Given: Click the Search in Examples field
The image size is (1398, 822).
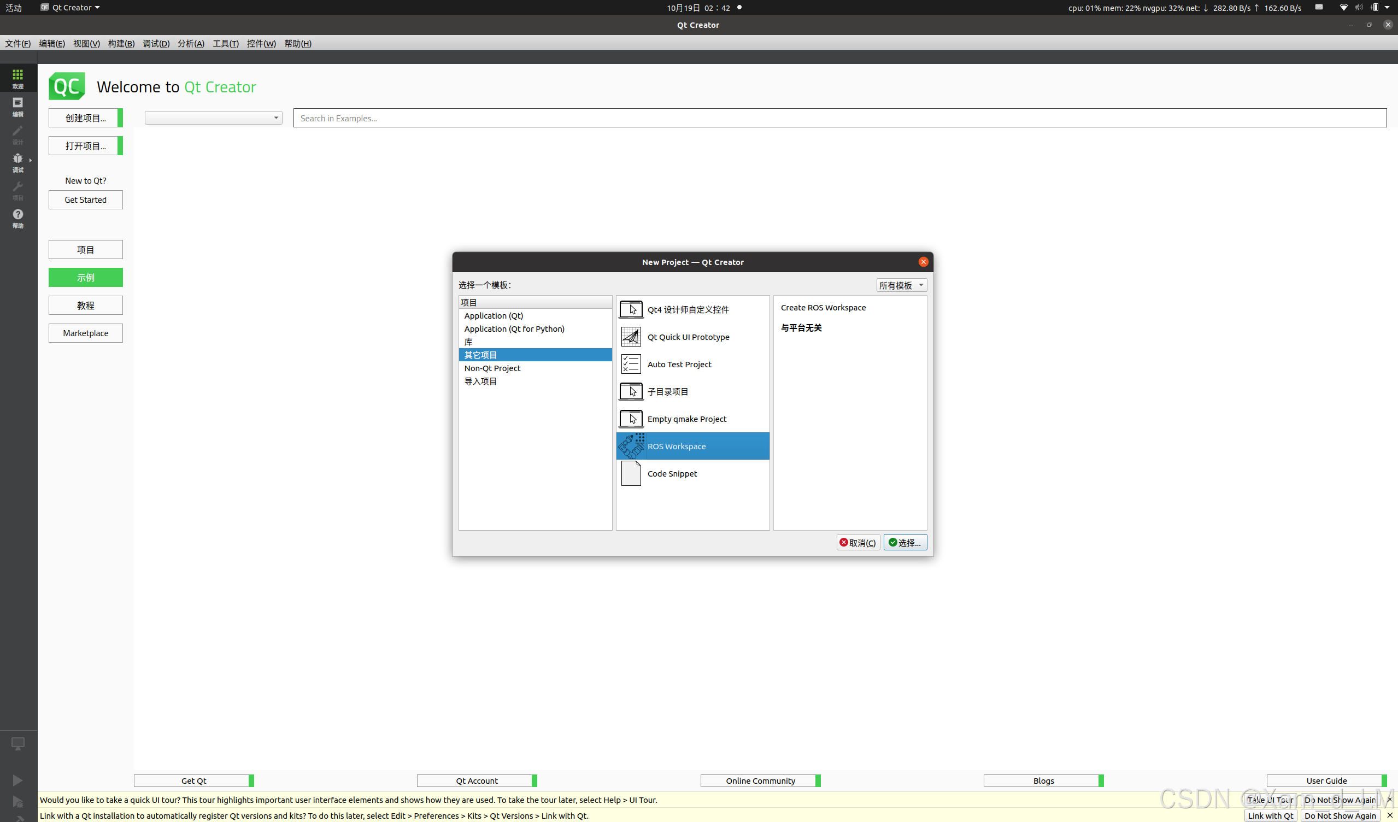Looking at the screenshot, I should coord(839,118).
